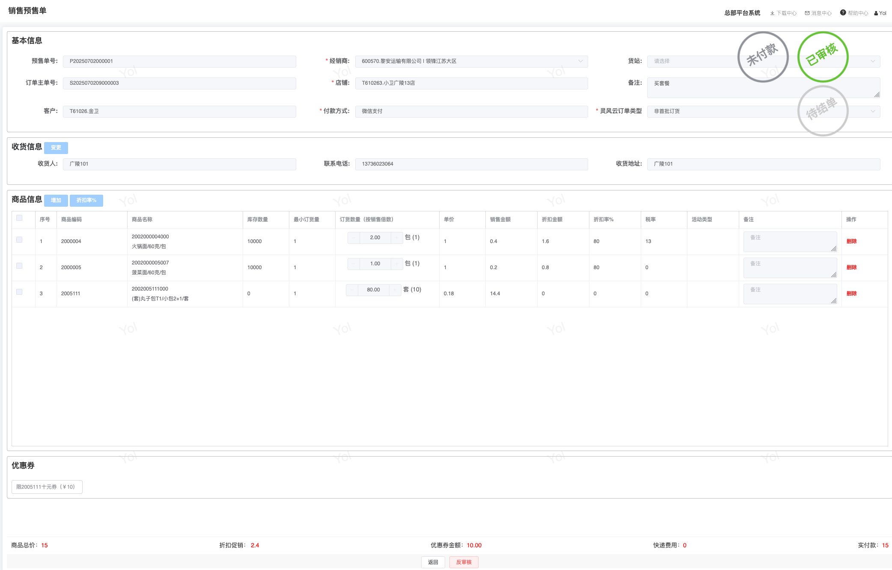Viewport: 892px width, 570px height.
Task: Click the 帮助中心 question mark icon
Action: point(843,13)
